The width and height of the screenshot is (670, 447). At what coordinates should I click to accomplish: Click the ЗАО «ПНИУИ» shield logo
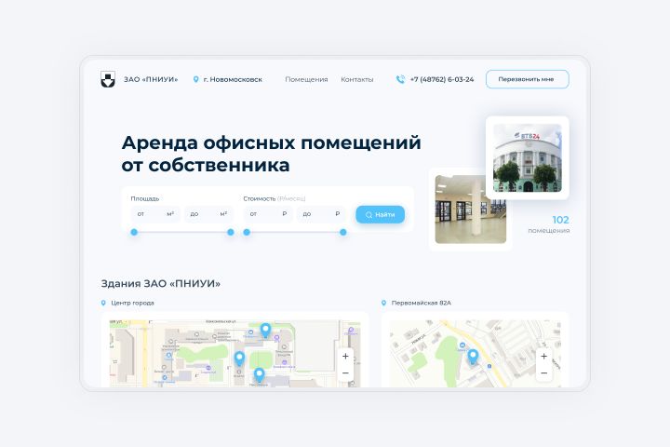pos(108,79)
